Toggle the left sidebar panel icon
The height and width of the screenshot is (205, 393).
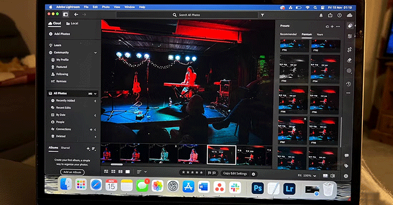[x=66, y=15]
